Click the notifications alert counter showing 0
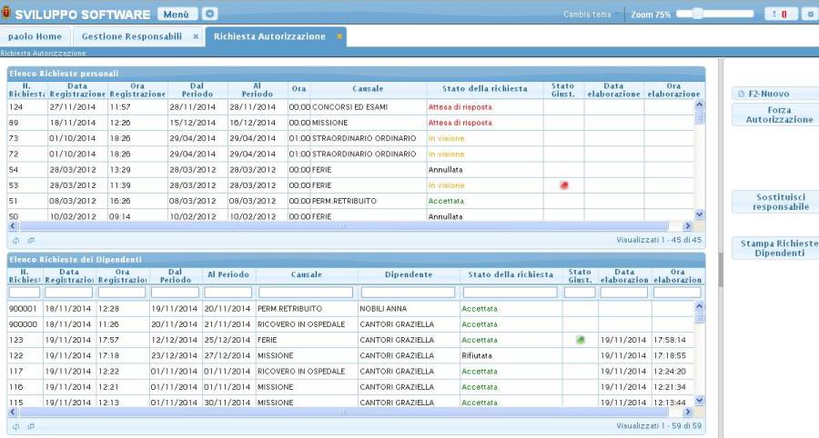The image size is (819, 438). [781, 14]
